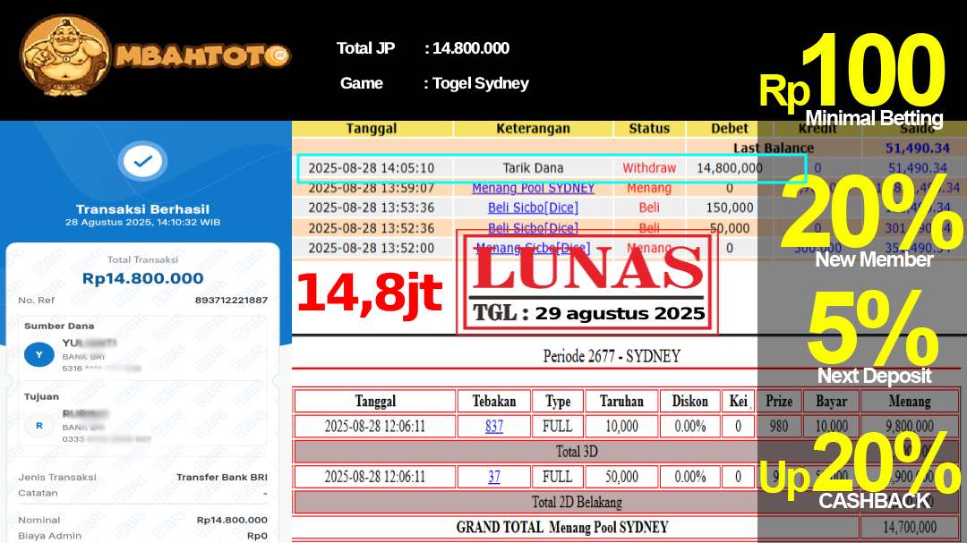Click the Total Transaksi amount Rp14.800.000

click(x=142, y=278)
